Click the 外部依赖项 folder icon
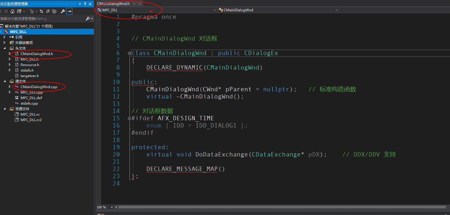The height and width of the screenshot is (215, 450). point(12,43)
